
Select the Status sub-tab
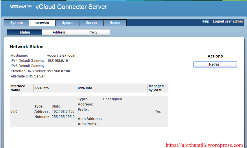25,32
